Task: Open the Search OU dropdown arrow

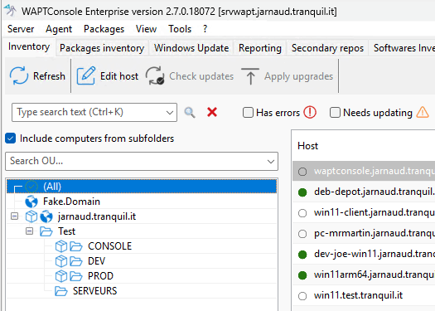Action: [x=270, y=162]
